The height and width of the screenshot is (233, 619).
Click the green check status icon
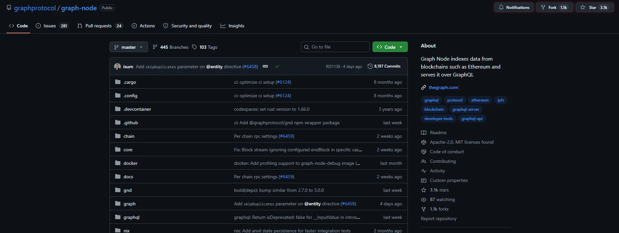point(277,67)
